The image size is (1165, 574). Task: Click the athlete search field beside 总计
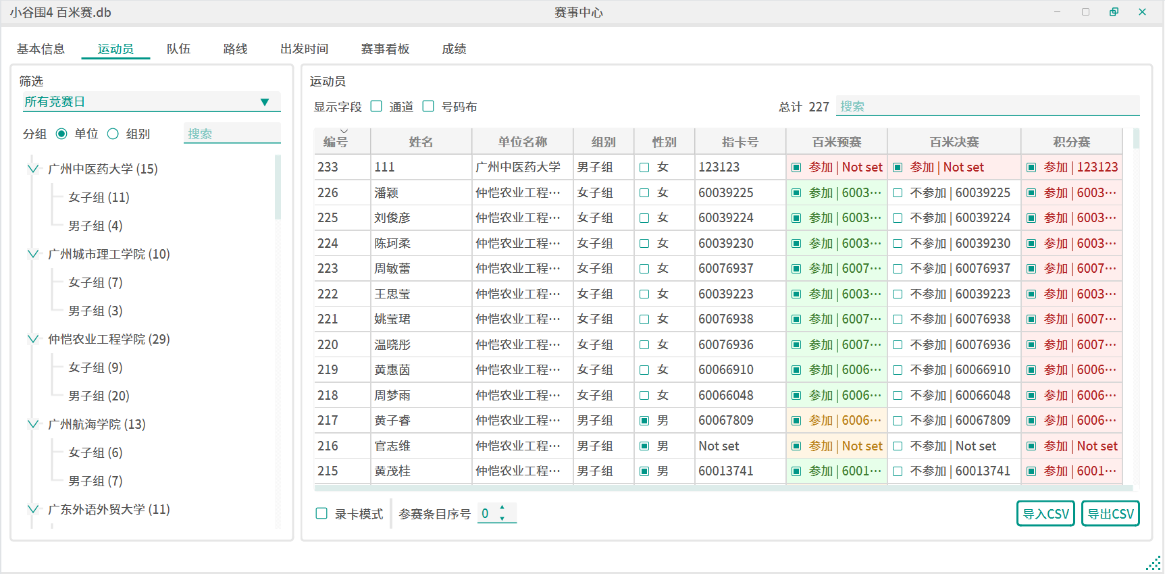(x=987, y=107)
